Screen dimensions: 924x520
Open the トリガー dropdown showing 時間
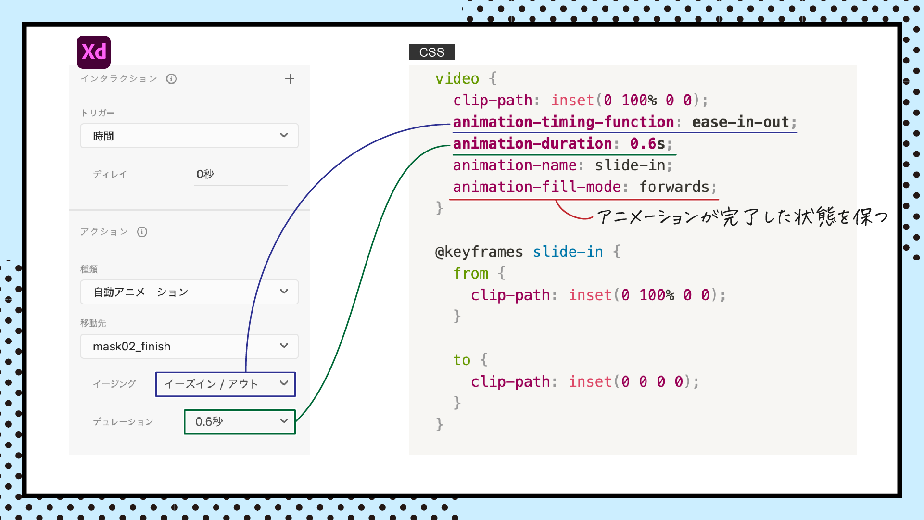pos(189,136)
